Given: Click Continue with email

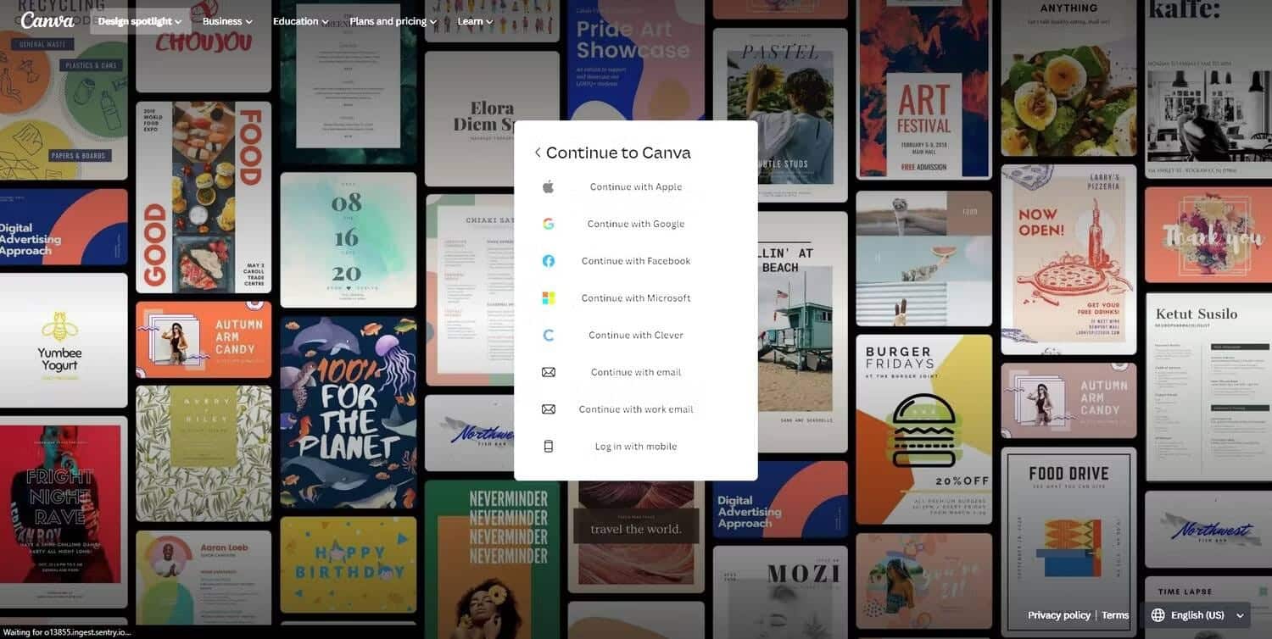Looking at the screenshot, I should coord(636,372).
